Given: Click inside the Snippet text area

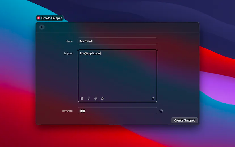Looking at the screenshot, I should (117, 76).
